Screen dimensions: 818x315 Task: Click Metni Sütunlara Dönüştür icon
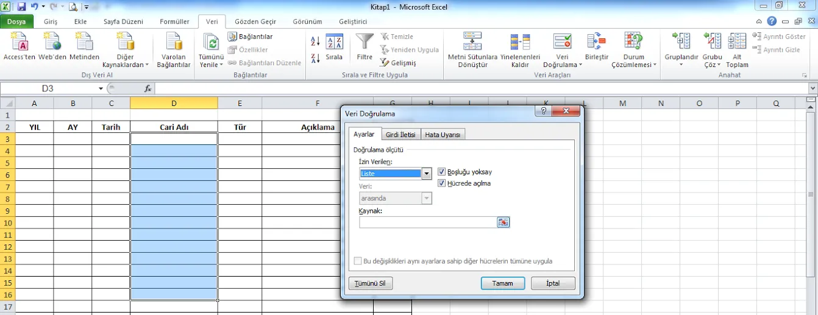click(x=472, y=41)
